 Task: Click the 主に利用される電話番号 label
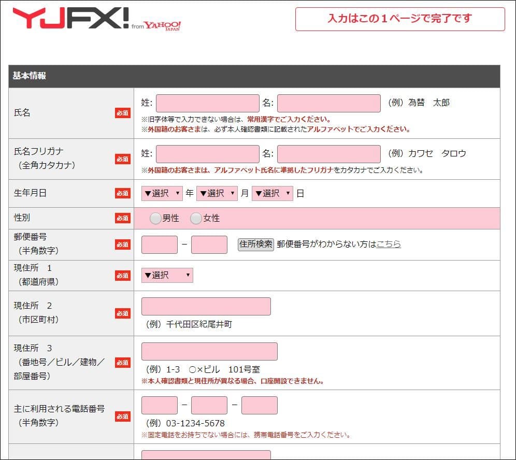59,409
